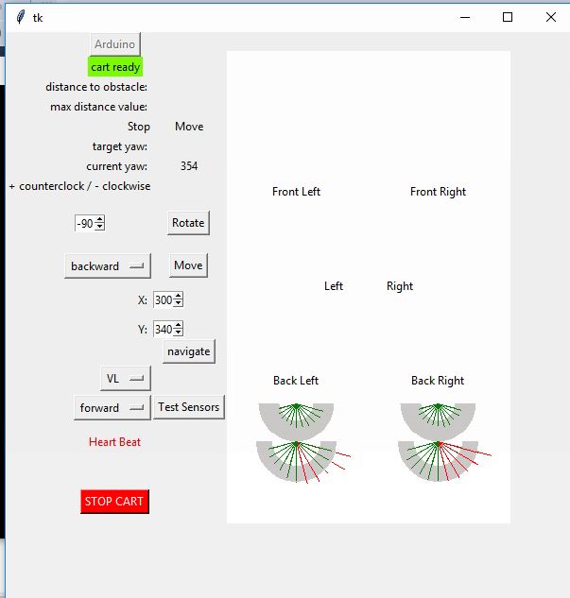Click the navigate button
The width and height of the screenshot is (570, 598).
tap(189, 351)
